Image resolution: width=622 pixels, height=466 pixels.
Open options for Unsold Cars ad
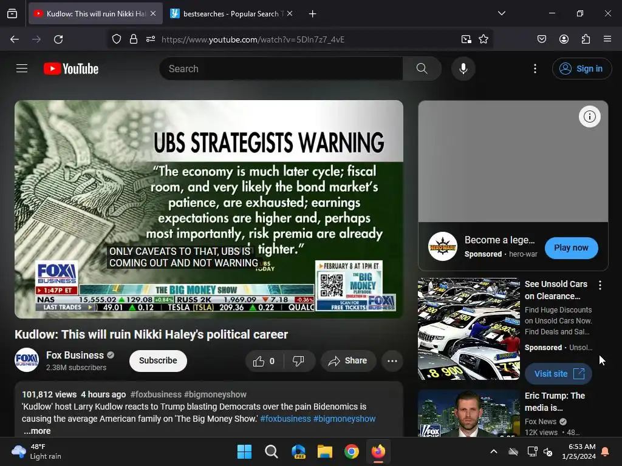(x=600, y=285)
